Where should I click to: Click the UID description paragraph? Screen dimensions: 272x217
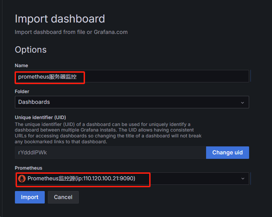108,133
